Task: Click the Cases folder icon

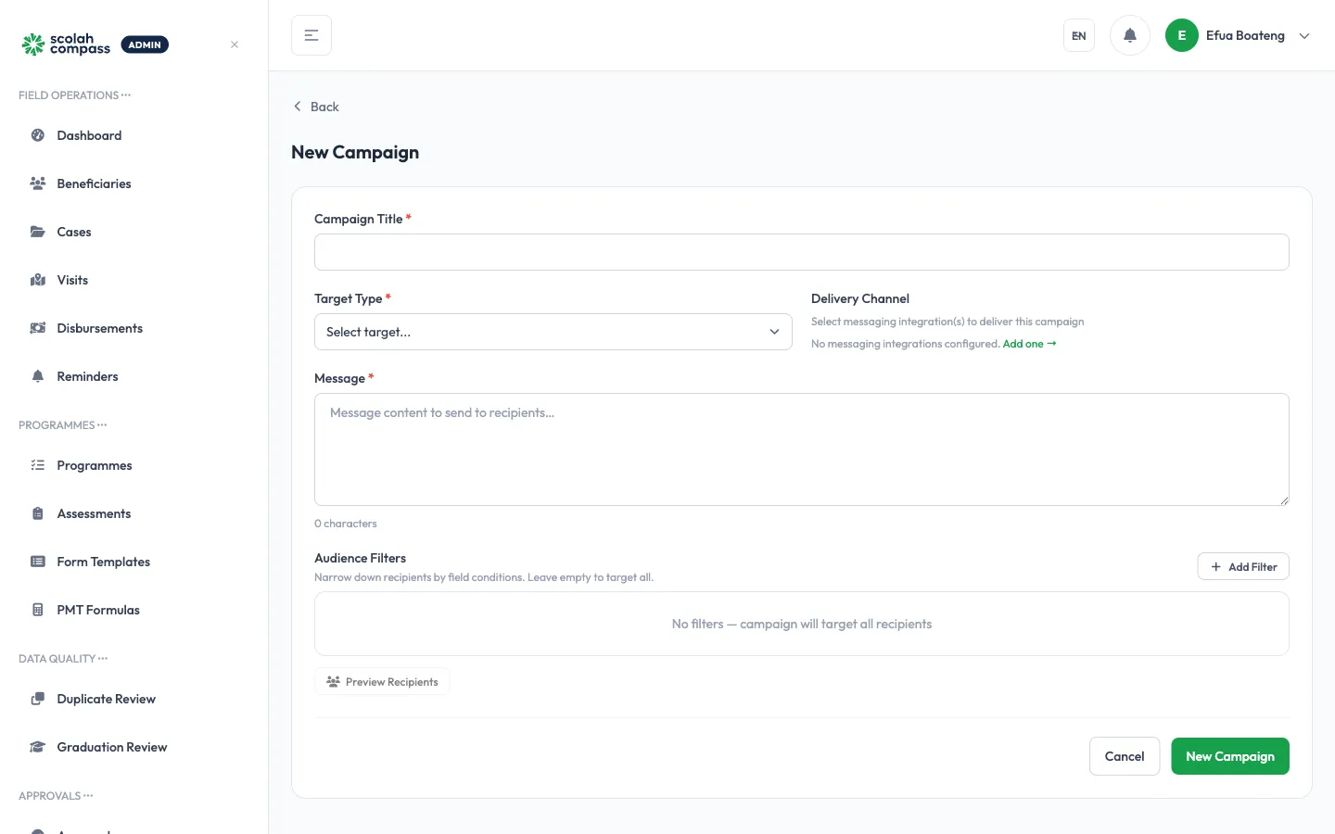Action: point(38,232)
